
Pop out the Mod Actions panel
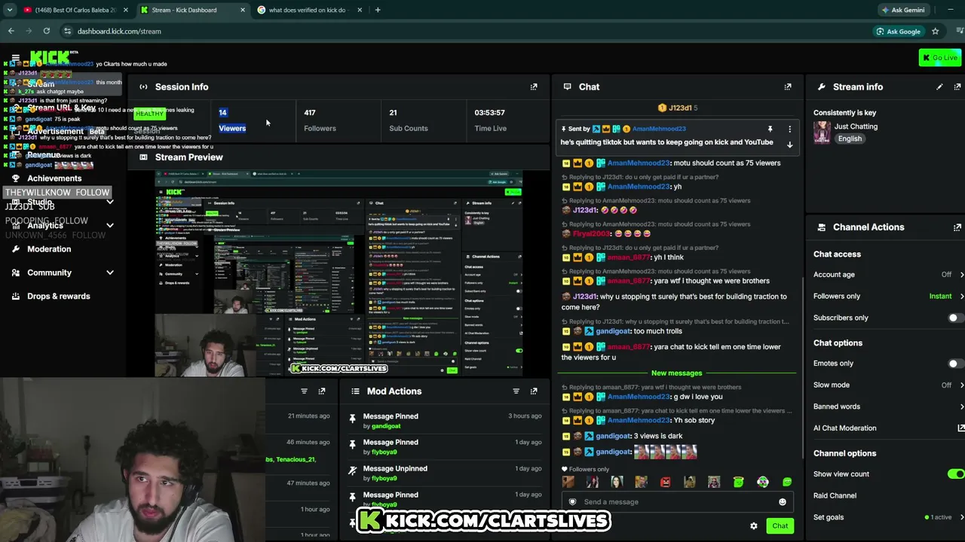(534, 391)
